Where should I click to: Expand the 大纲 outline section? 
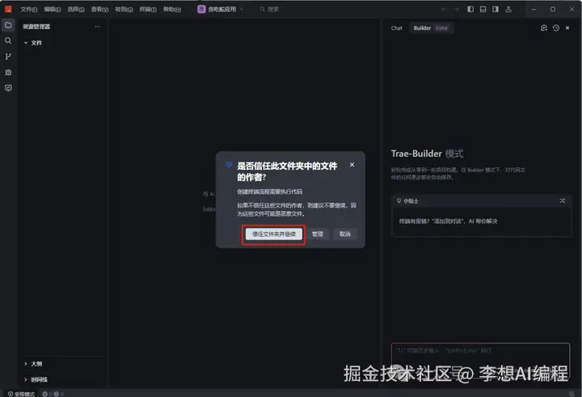pyautogui.click(x=33, y=364)
